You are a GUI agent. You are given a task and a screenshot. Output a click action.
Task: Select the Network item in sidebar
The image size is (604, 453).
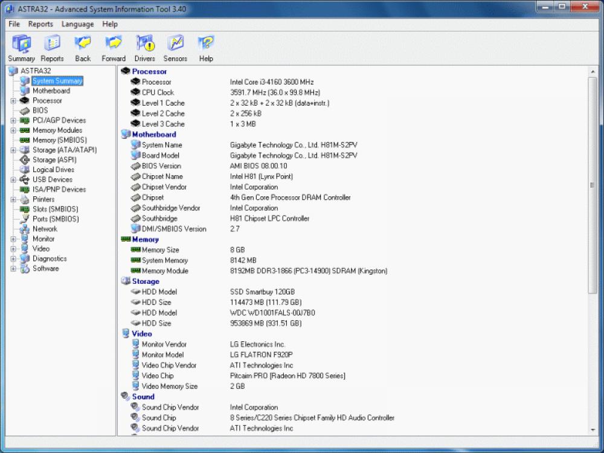tap(45, 229)
